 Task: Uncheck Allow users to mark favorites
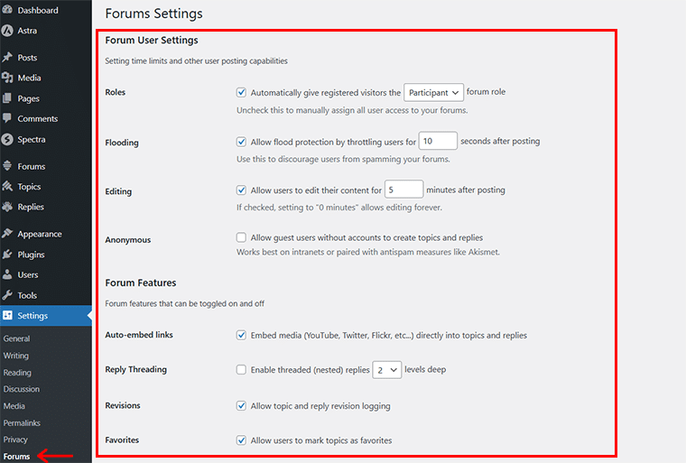click(x=241, y=440)
